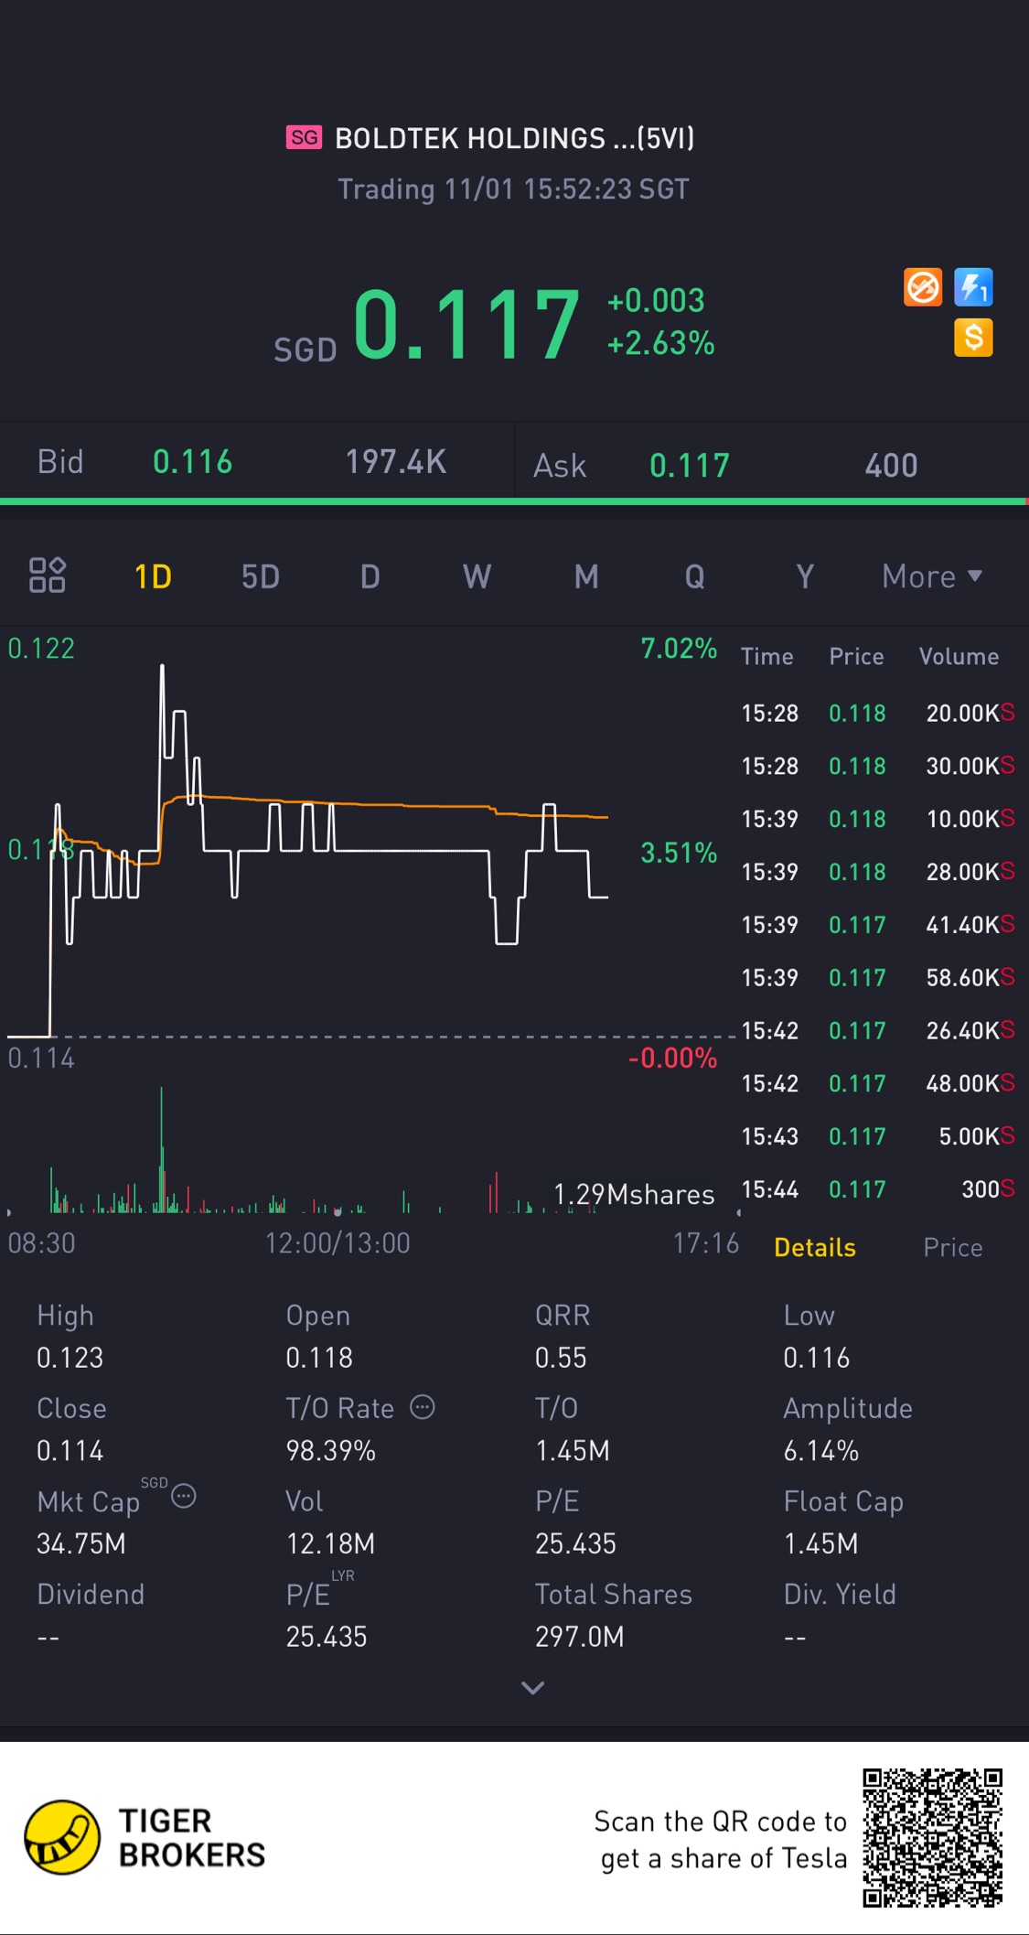Select the 15:39 trade of 41.40K
The height and width of the screenshot is (1935, 1029).
[878, 925]
